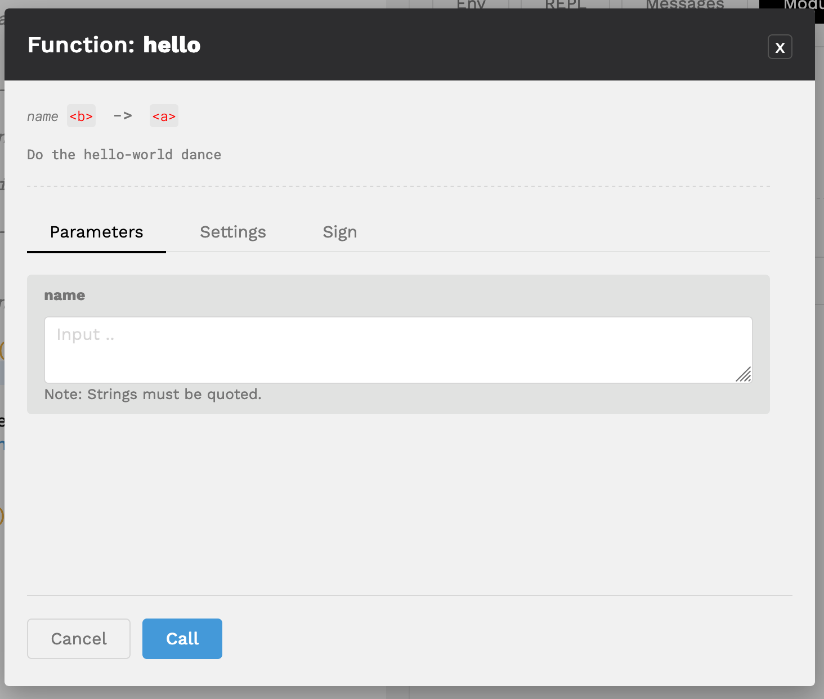Click the name parameter label
Viewport: 824px width, 699px height.
[65, 295]
